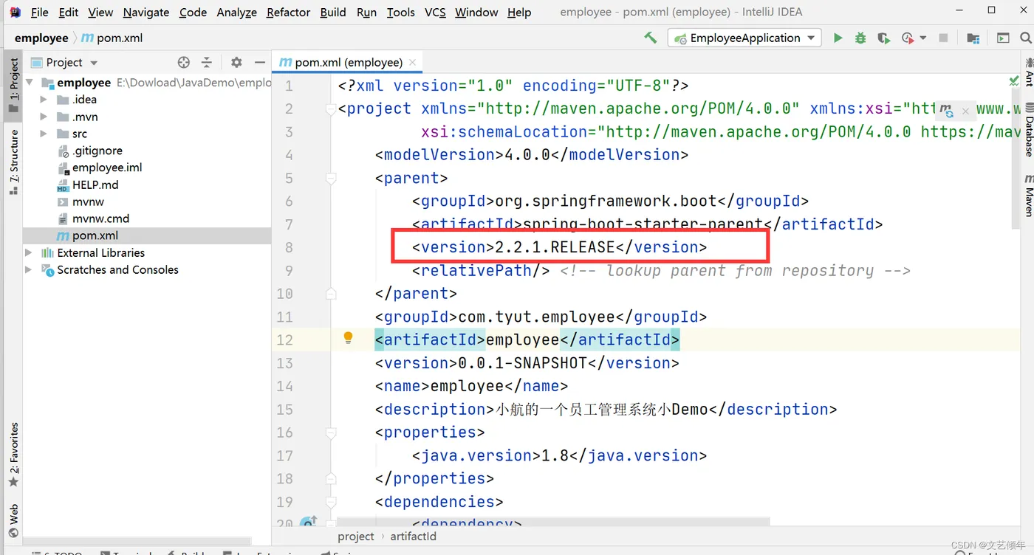Open the EmployeeApplication run configuration dropdown
The height and width of the screenshot is (555, 1034).
(744, 38)
